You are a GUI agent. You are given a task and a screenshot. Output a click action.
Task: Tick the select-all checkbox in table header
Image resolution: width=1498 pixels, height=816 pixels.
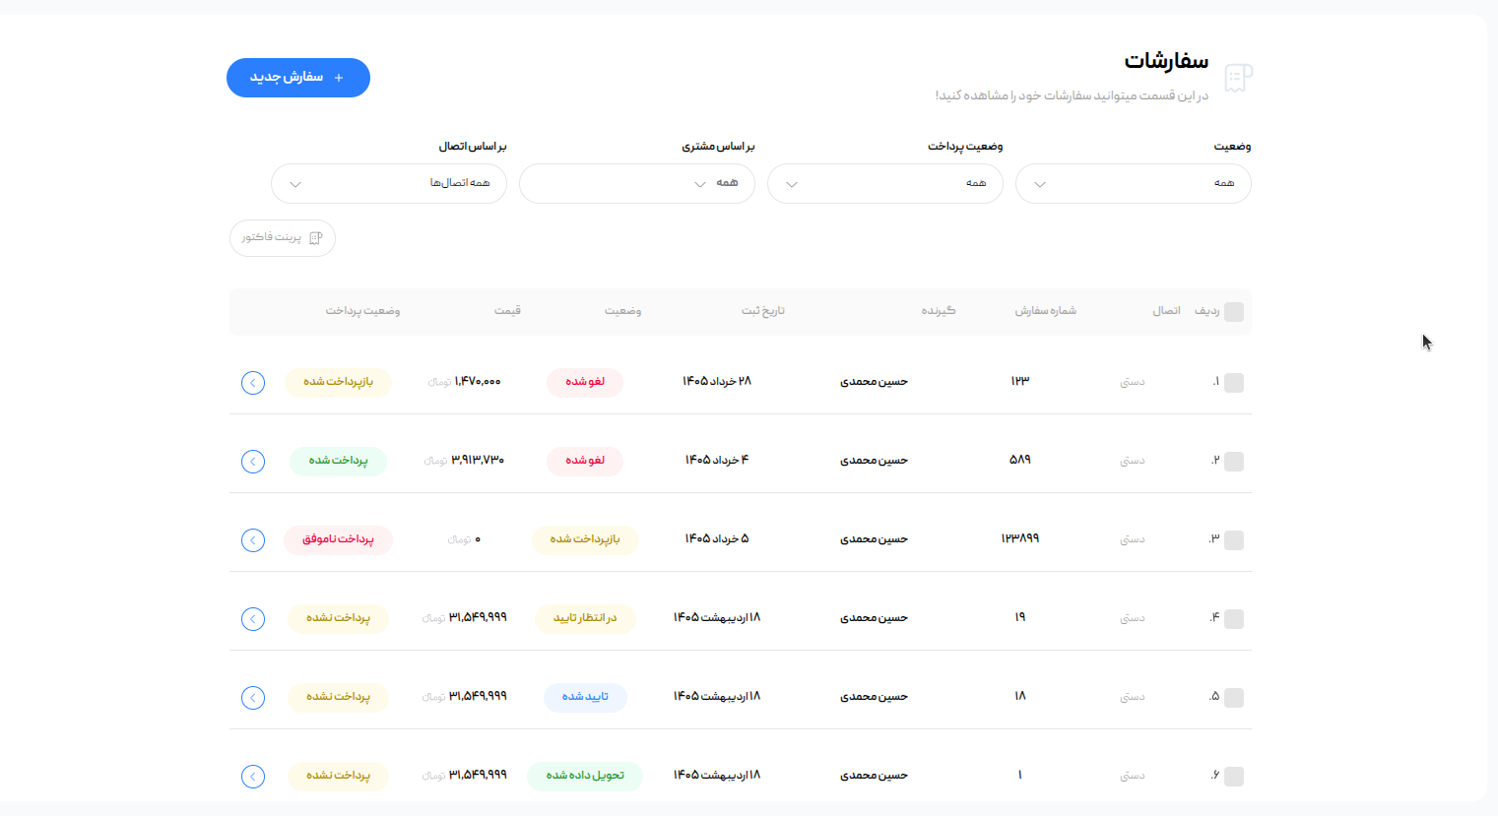click(1233, 312)
